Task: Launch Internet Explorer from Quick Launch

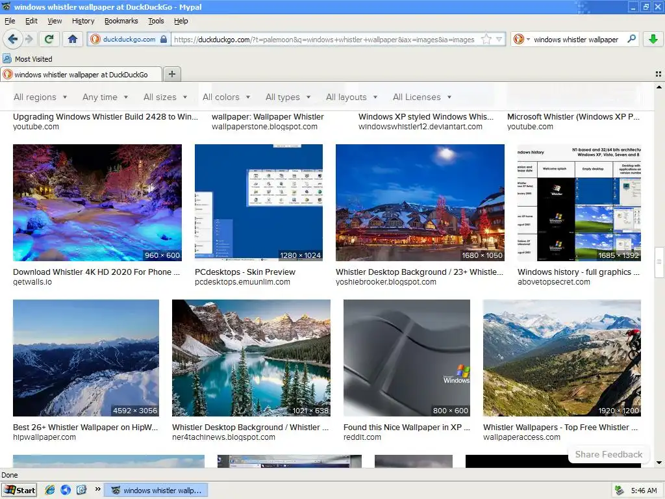Action: click(49, 490)
